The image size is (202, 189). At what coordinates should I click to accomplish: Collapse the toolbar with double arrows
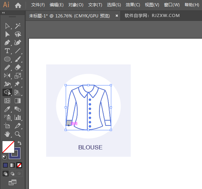(3, 13)
